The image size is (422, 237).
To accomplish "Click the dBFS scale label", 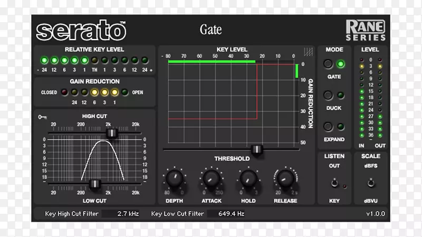I will pyautogui.click(x=371, y=166).
